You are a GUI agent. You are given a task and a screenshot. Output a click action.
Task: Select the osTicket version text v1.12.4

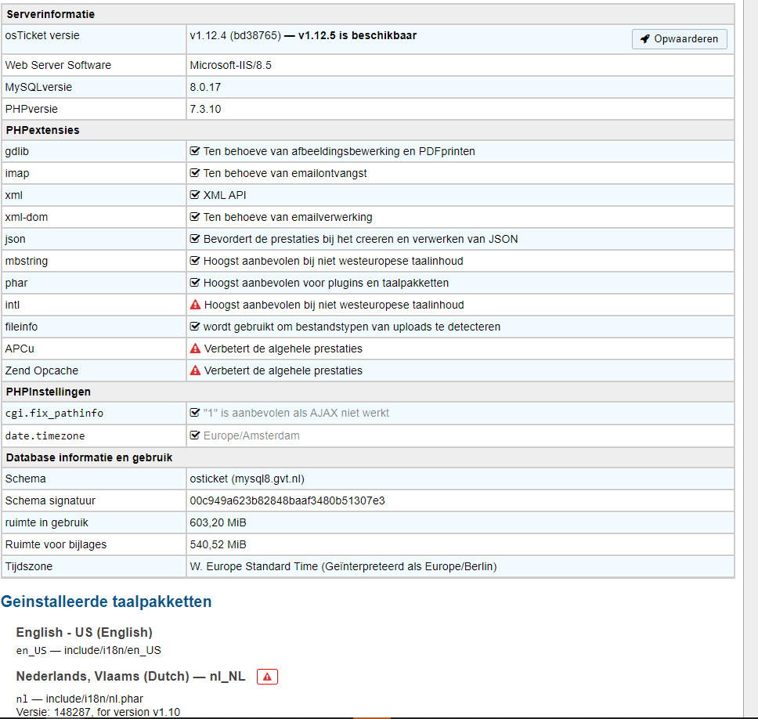coord(208,35)
